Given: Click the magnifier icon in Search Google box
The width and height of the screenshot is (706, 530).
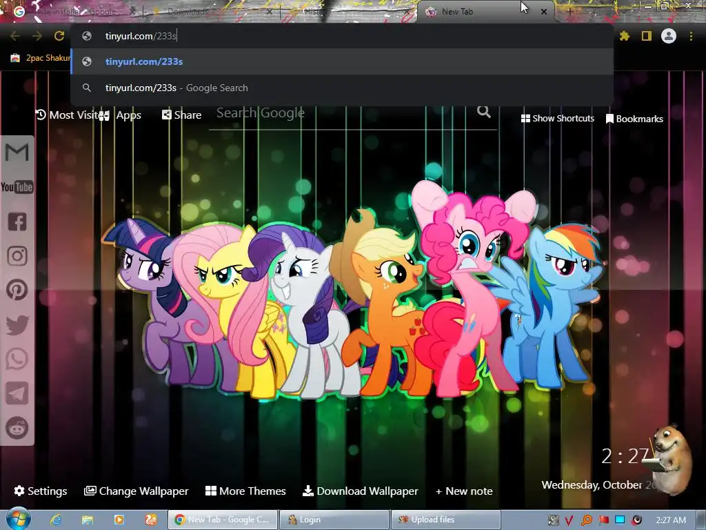Looking at the screenshot, I should (x=484, y=111).
